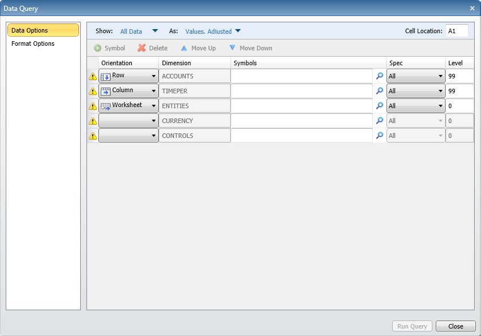Click the add Symbol toolbar button
This screenshot has height=336, width=481.
pyautogui.click(x=109, y=49)
